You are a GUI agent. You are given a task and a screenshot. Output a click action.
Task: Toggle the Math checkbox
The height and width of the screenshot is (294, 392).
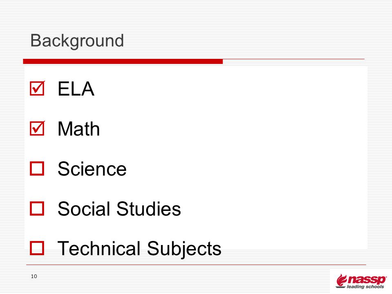point(37,129)
